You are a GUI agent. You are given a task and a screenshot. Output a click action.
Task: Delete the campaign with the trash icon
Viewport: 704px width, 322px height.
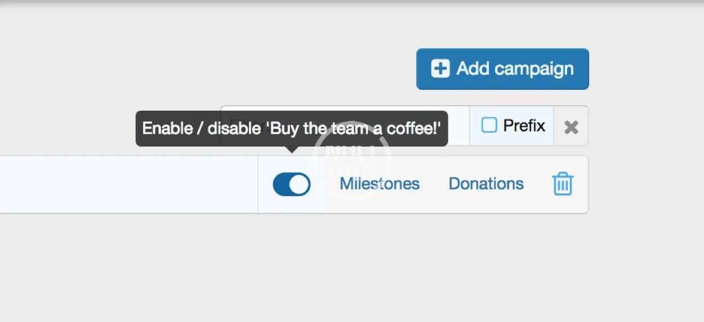coord(563,184)
